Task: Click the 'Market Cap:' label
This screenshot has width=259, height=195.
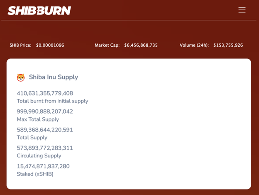Action: click(107, 45)
